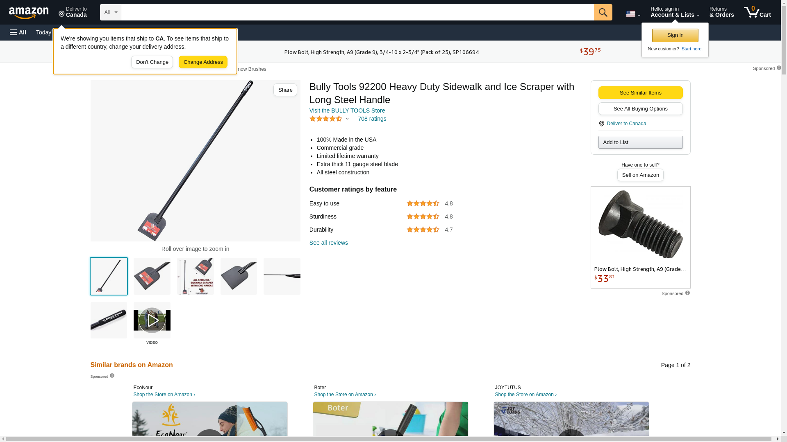Image resolution: width=787 pixels, height=442 pixels.
Task: Expand Add to List dropdown
Action: 640,142
